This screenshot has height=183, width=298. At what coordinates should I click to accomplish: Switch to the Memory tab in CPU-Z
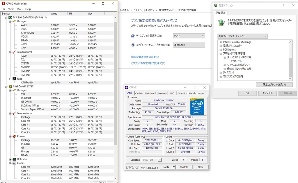162,94
